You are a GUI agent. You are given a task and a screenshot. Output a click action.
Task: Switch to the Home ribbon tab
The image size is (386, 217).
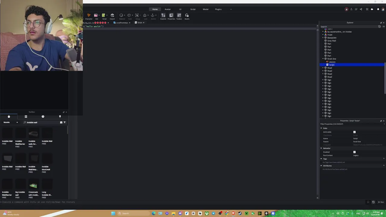[x=155, y=9]
